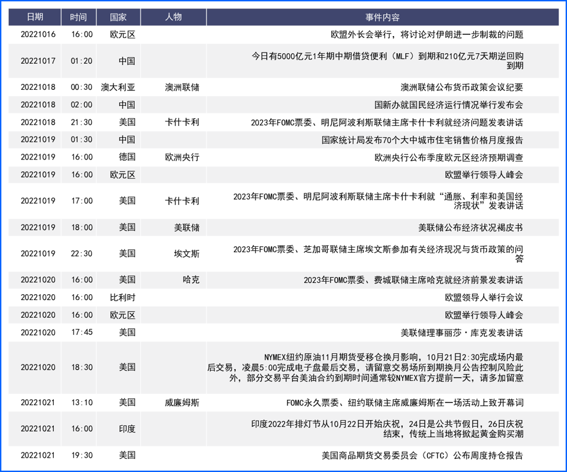The width and height of the screenshot is (567, 472).
Task: Select event 欧盟领导人举行会议
Action: 484,297
